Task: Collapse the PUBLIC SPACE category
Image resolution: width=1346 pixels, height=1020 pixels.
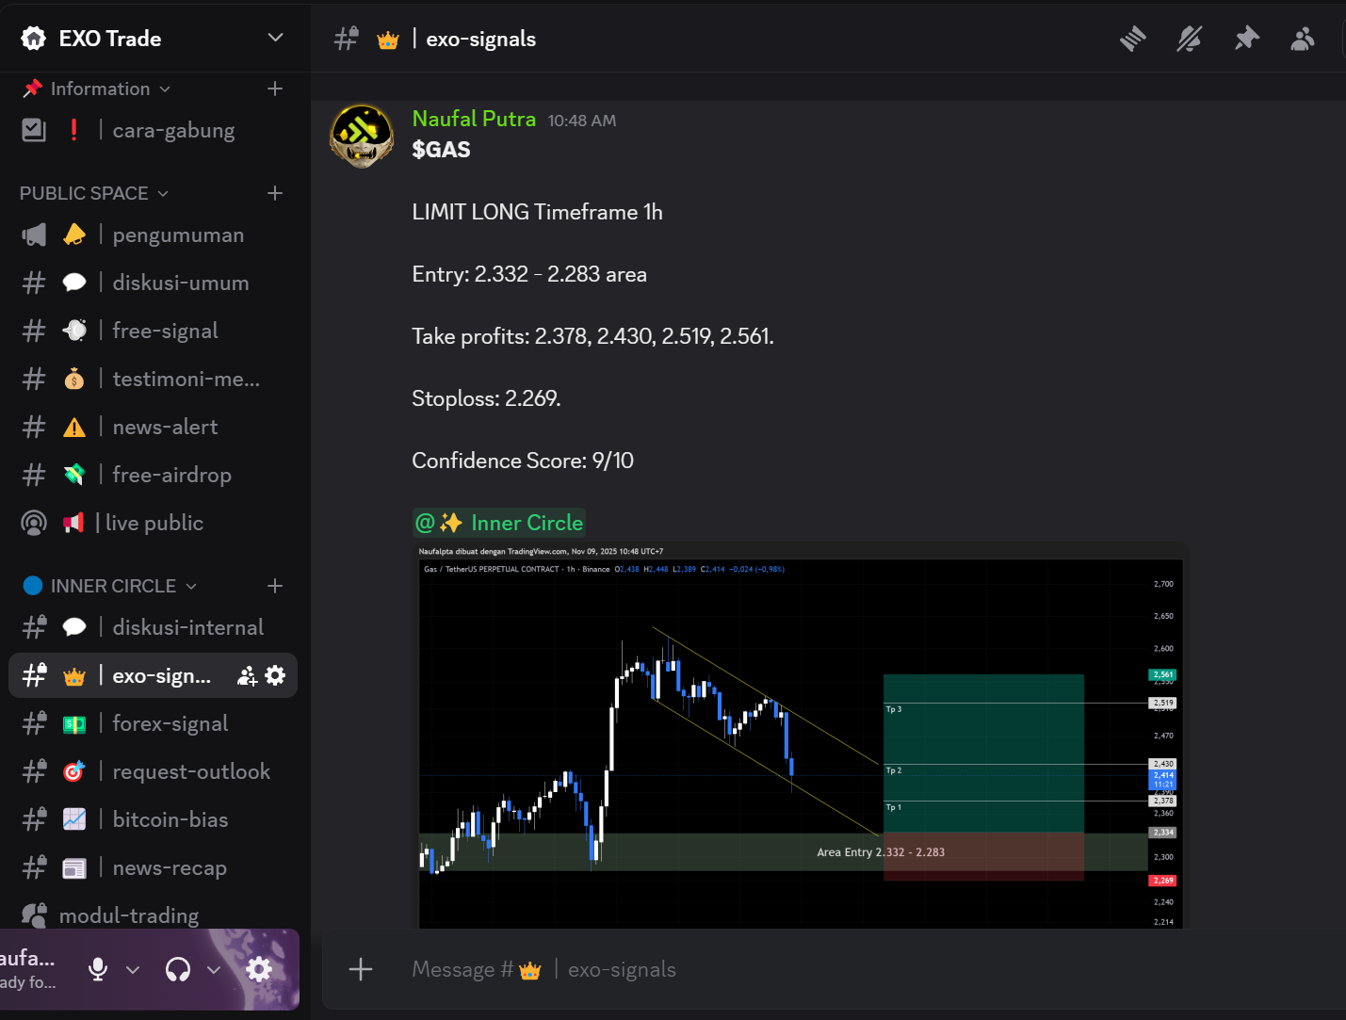Action: (x=93, y=193)
